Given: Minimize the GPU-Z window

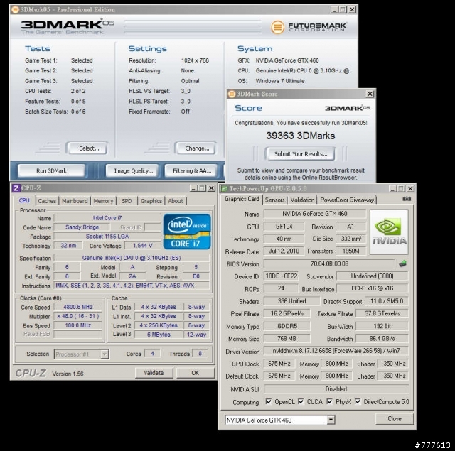Looking at the screenshot, I should point(392,189).
